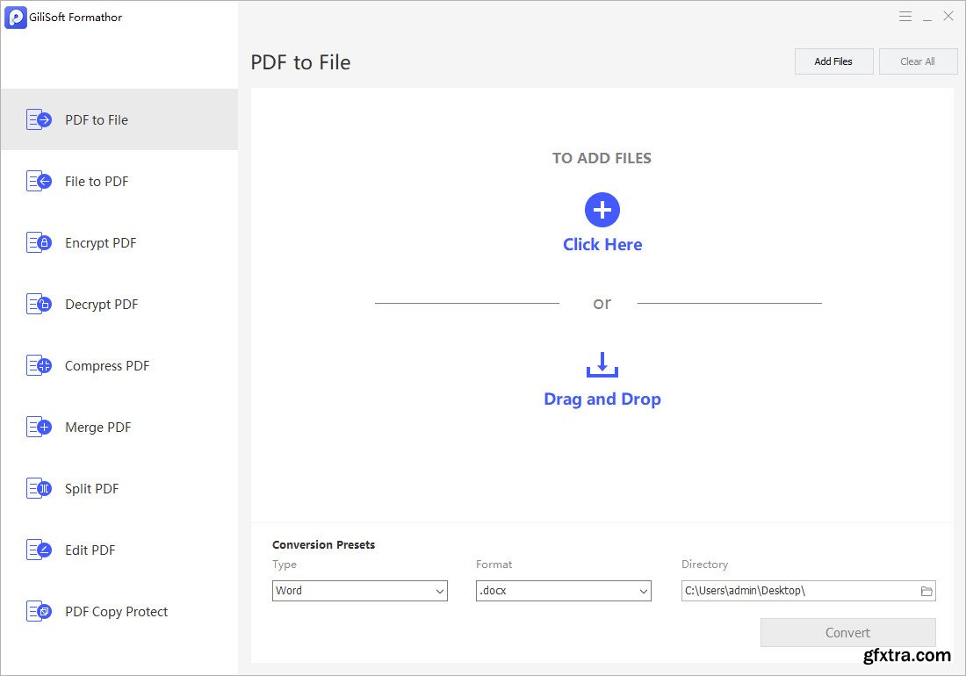Browse output directory with folder icon

coord(926,591)
